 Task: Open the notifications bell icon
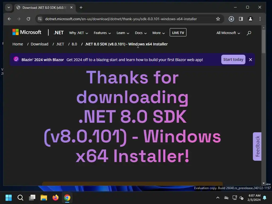tap(265, 198)
